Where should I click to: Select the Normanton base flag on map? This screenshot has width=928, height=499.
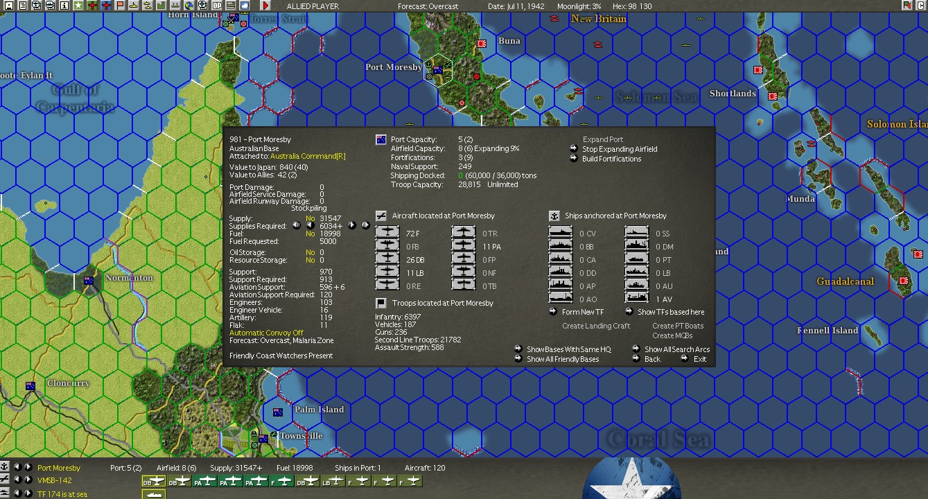point(89,281)
